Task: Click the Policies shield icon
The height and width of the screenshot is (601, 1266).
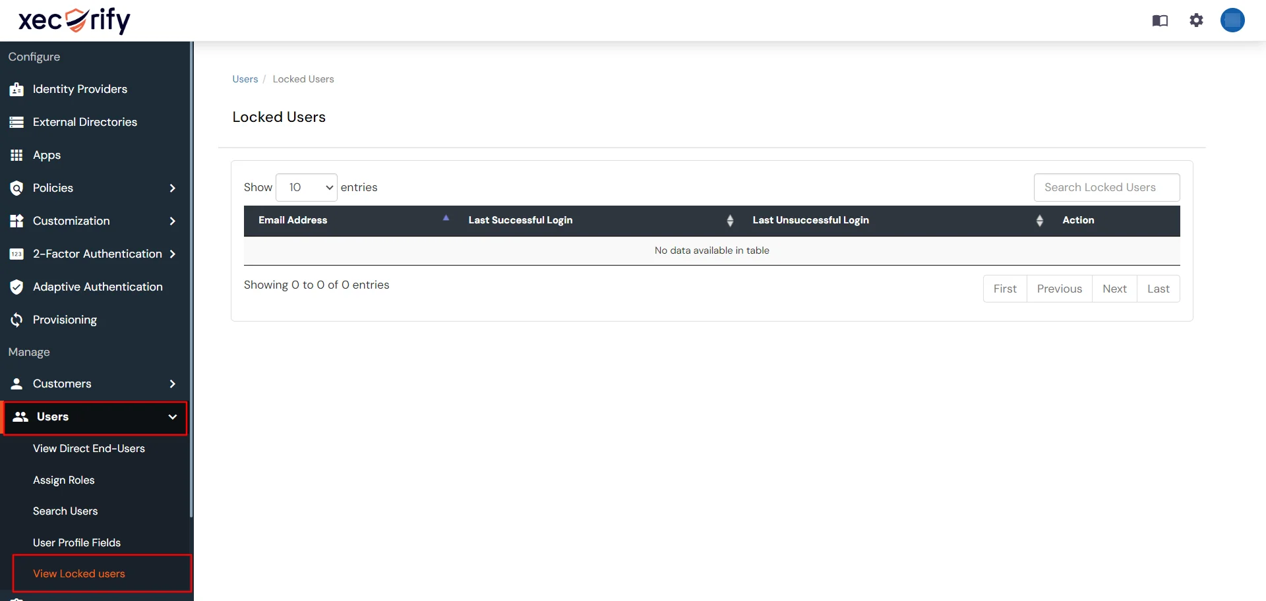Action: 16,188
